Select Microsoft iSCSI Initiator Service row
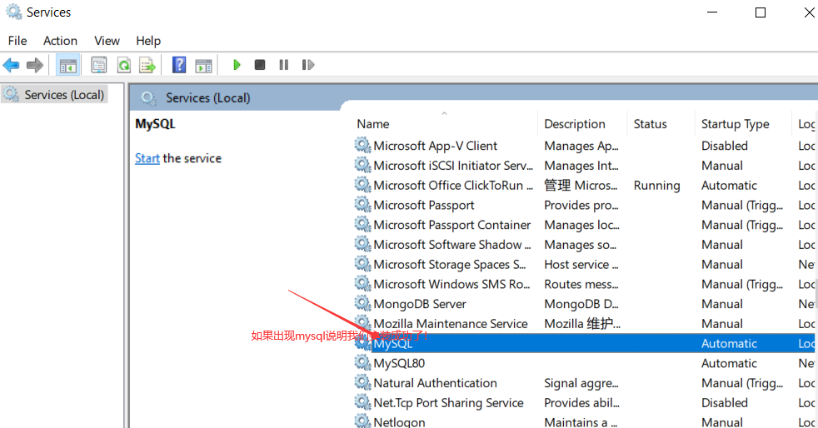 453,166
